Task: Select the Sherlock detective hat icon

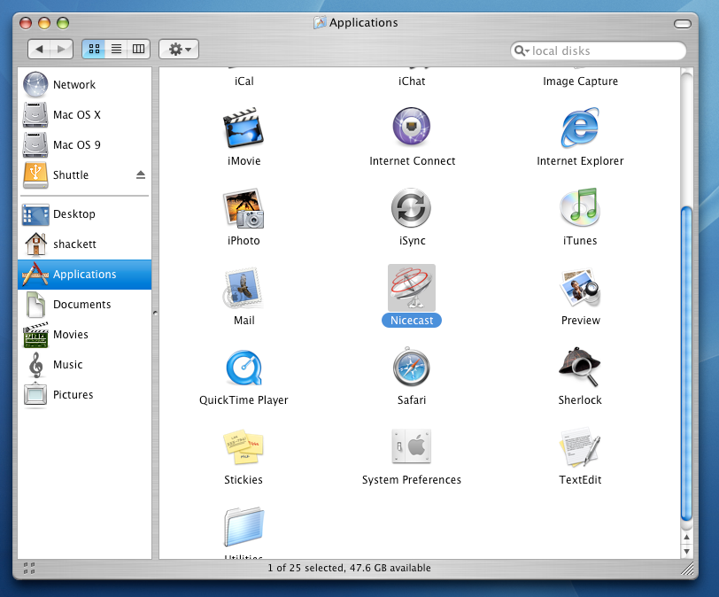Action: click(580, 367)
